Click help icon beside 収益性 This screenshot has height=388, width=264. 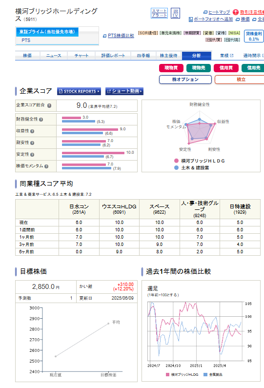[x=32, y=131]
